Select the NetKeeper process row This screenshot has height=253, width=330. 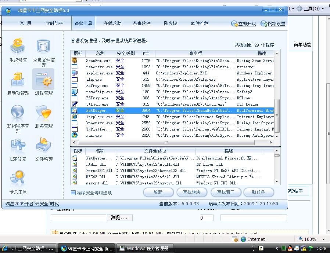coord(172,110)
